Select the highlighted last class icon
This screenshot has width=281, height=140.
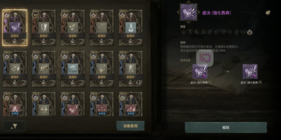point(250,32)
